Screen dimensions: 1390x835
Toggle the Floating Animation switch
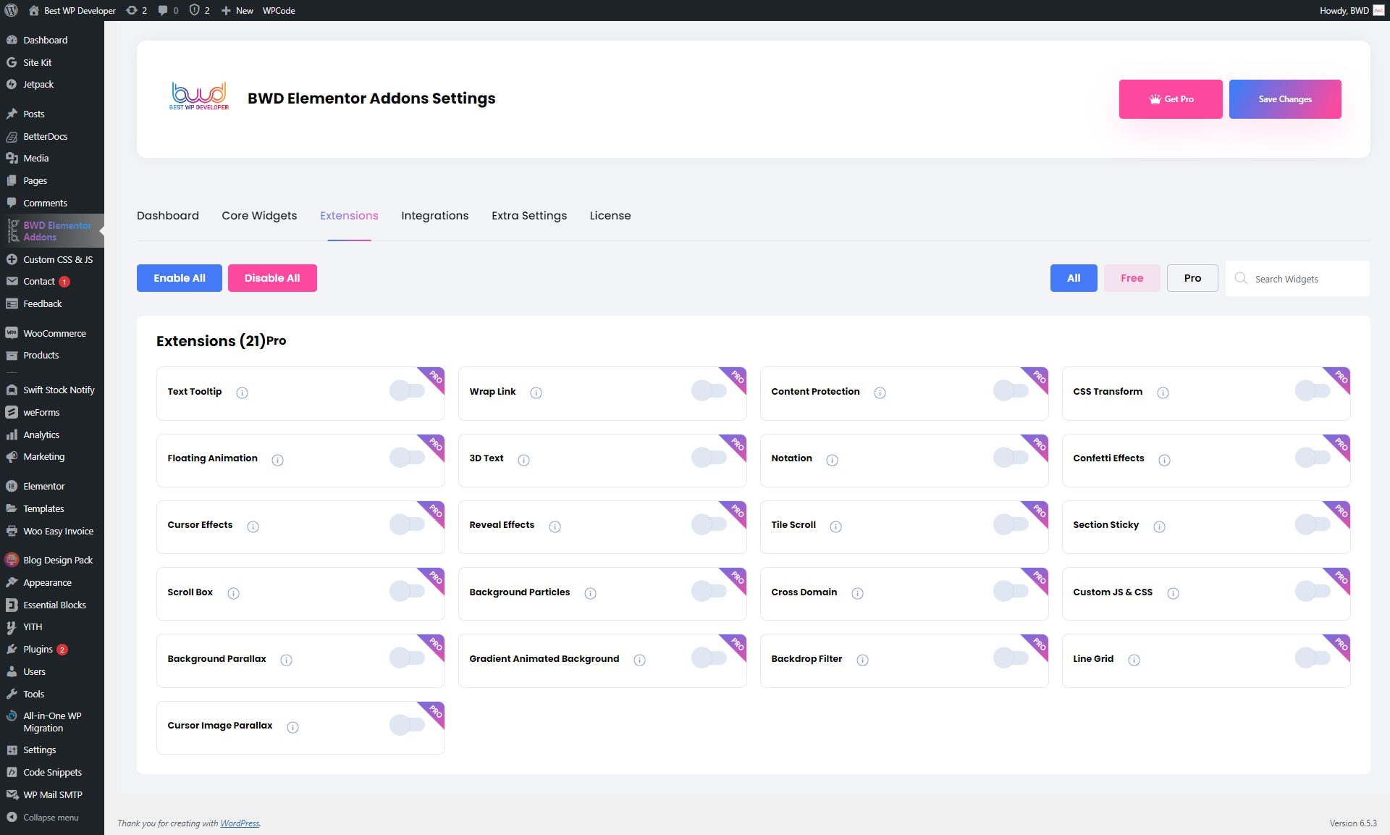tap(407, 457)
